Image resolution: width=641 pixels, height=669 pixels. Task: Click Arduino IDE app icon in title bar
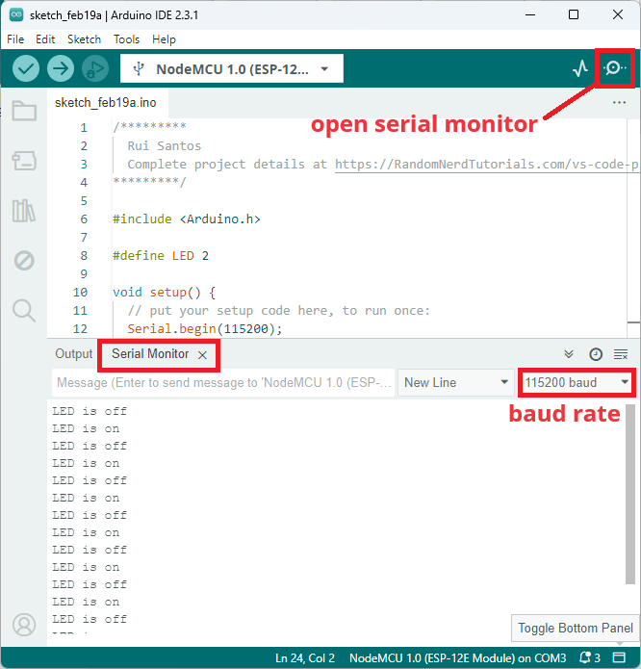coord(16,15)
